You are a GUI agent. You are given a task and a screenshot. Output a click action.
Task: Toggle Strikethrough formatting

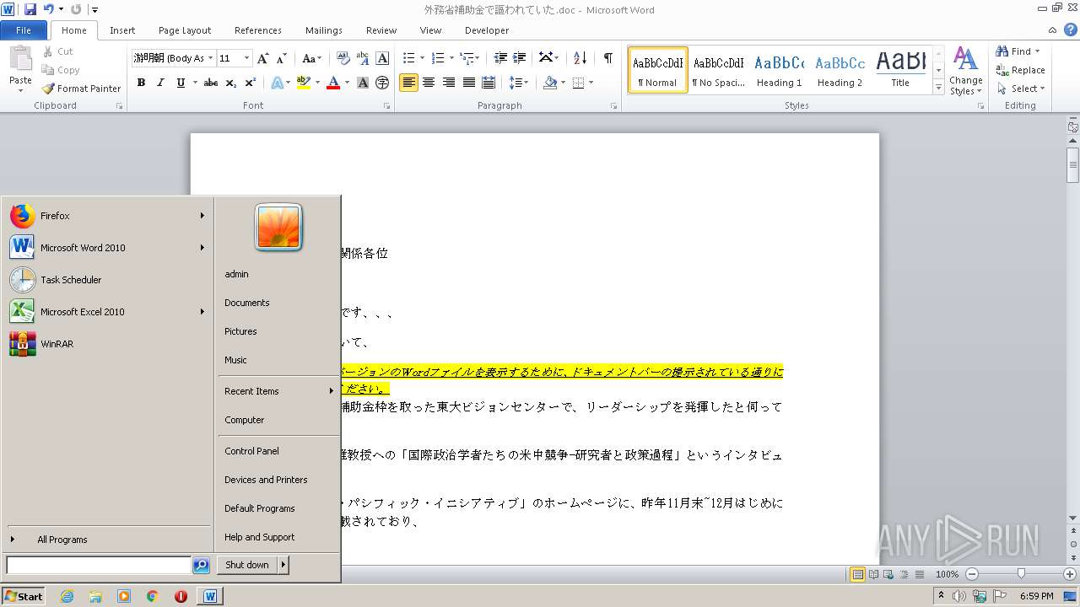coord(211,83)
